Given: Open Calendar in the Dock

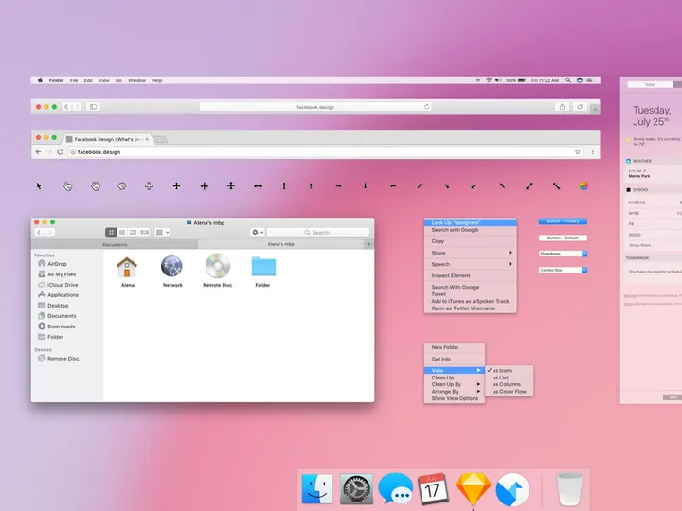Looking at the screenshot, I should pos(433,489).
